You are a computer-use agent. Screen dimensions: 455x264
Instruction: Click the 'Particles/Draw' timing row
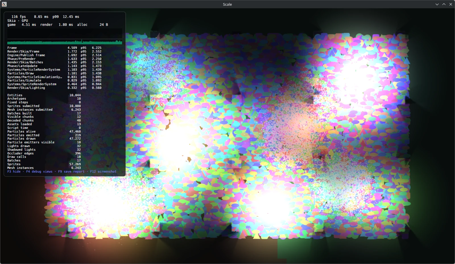(54, 73)
